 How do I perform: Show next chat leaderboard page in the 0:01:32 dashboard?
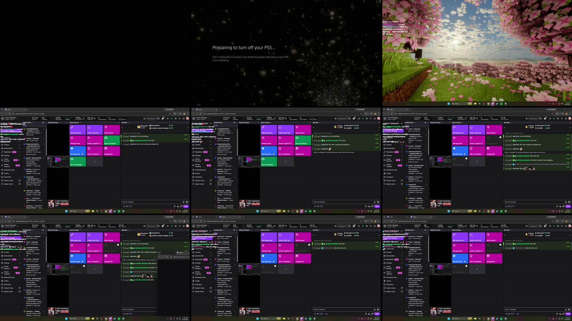click(x=188, y=128)
